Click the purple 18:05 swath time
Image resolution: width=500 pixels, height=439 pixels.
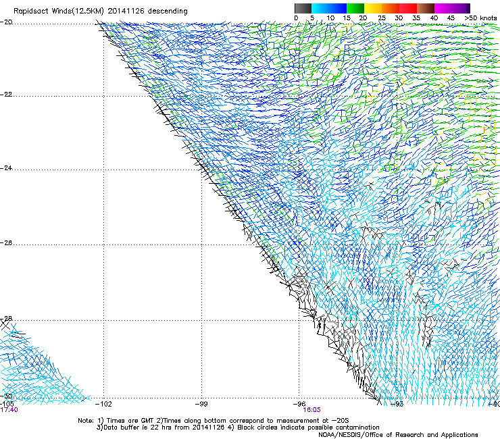click(x=312, y=410)
